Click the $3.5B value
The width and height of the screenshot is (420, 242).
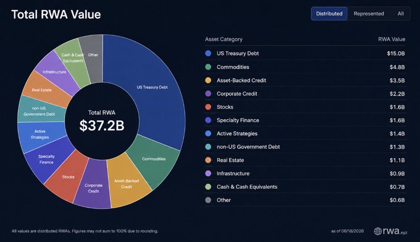pos(397,80)
